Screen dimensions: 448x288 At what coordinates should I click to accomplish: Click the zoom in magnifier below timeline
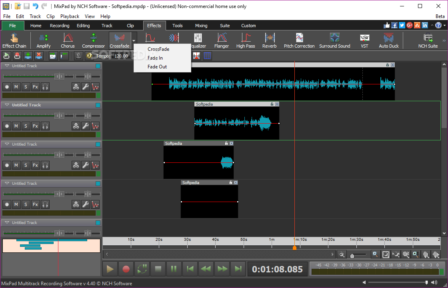coord(375,254)
